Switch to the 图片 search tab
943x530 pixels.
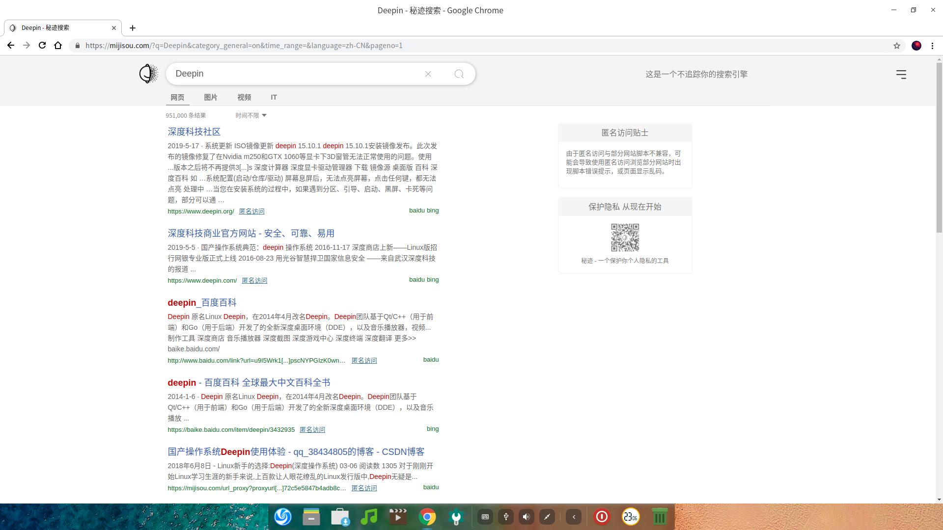[x=211, y=97]
